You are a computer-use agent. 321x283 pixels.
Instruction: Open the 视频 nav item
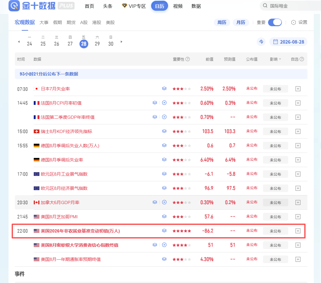pos(178,6)
